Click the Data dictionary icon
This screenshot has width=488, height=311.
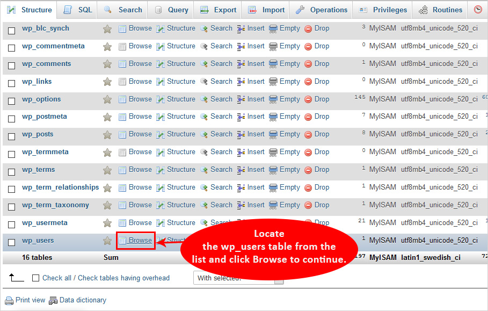click(53, 300)
